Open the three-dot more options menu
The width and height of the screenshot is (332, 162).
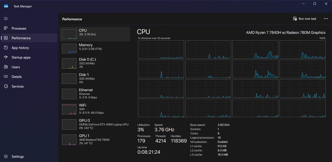(326, 19)
